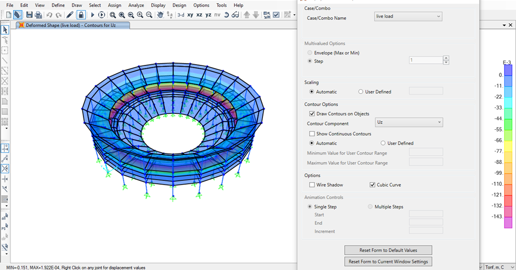Switch to 3-d view
The width and height of the screenshot is (516, 270).
pos(181,15)
